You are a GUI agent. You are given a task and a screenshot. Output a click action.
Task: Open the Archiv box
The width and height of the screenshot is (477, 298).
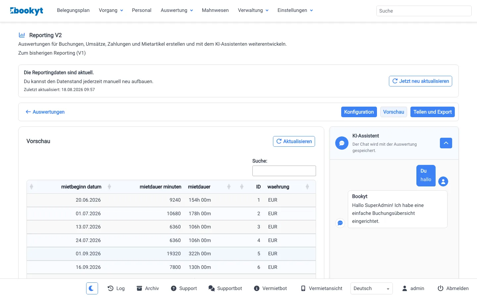148,288
